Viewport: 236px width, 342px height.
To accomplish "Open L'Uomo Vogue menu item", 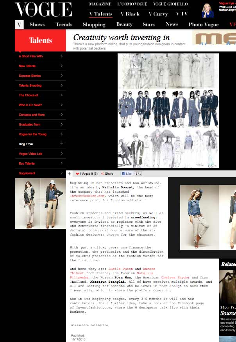I will 132,4.
